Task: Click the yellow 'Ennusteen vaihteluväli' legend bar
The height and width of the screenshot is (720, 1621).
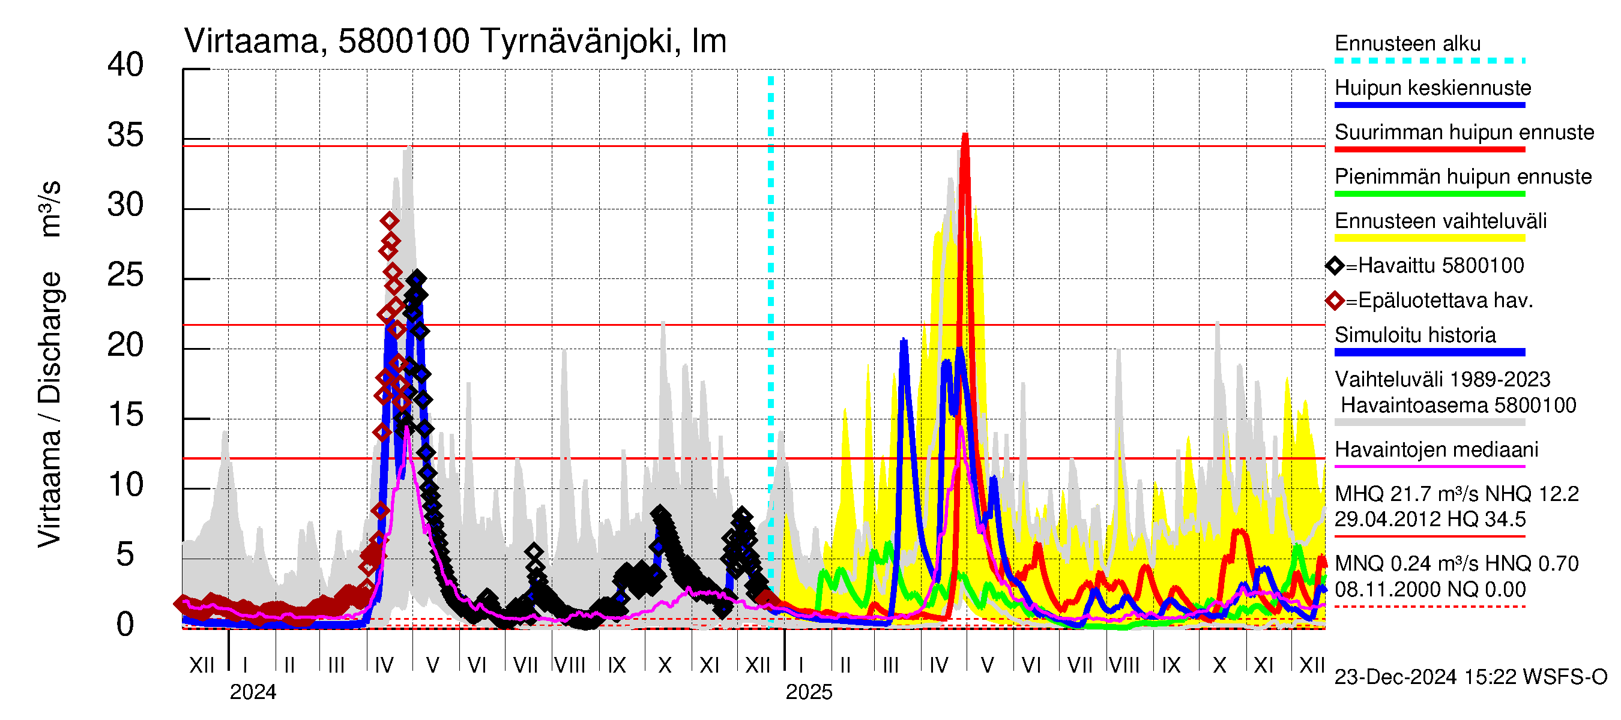Action: pyautogui.click(x=1429, y=238)
